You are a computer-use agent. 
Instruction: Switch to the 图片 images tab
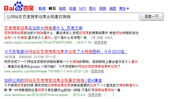[93, 9]
